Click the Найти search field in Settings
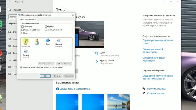This screenshot has width=196, height=110. point(13,17)
